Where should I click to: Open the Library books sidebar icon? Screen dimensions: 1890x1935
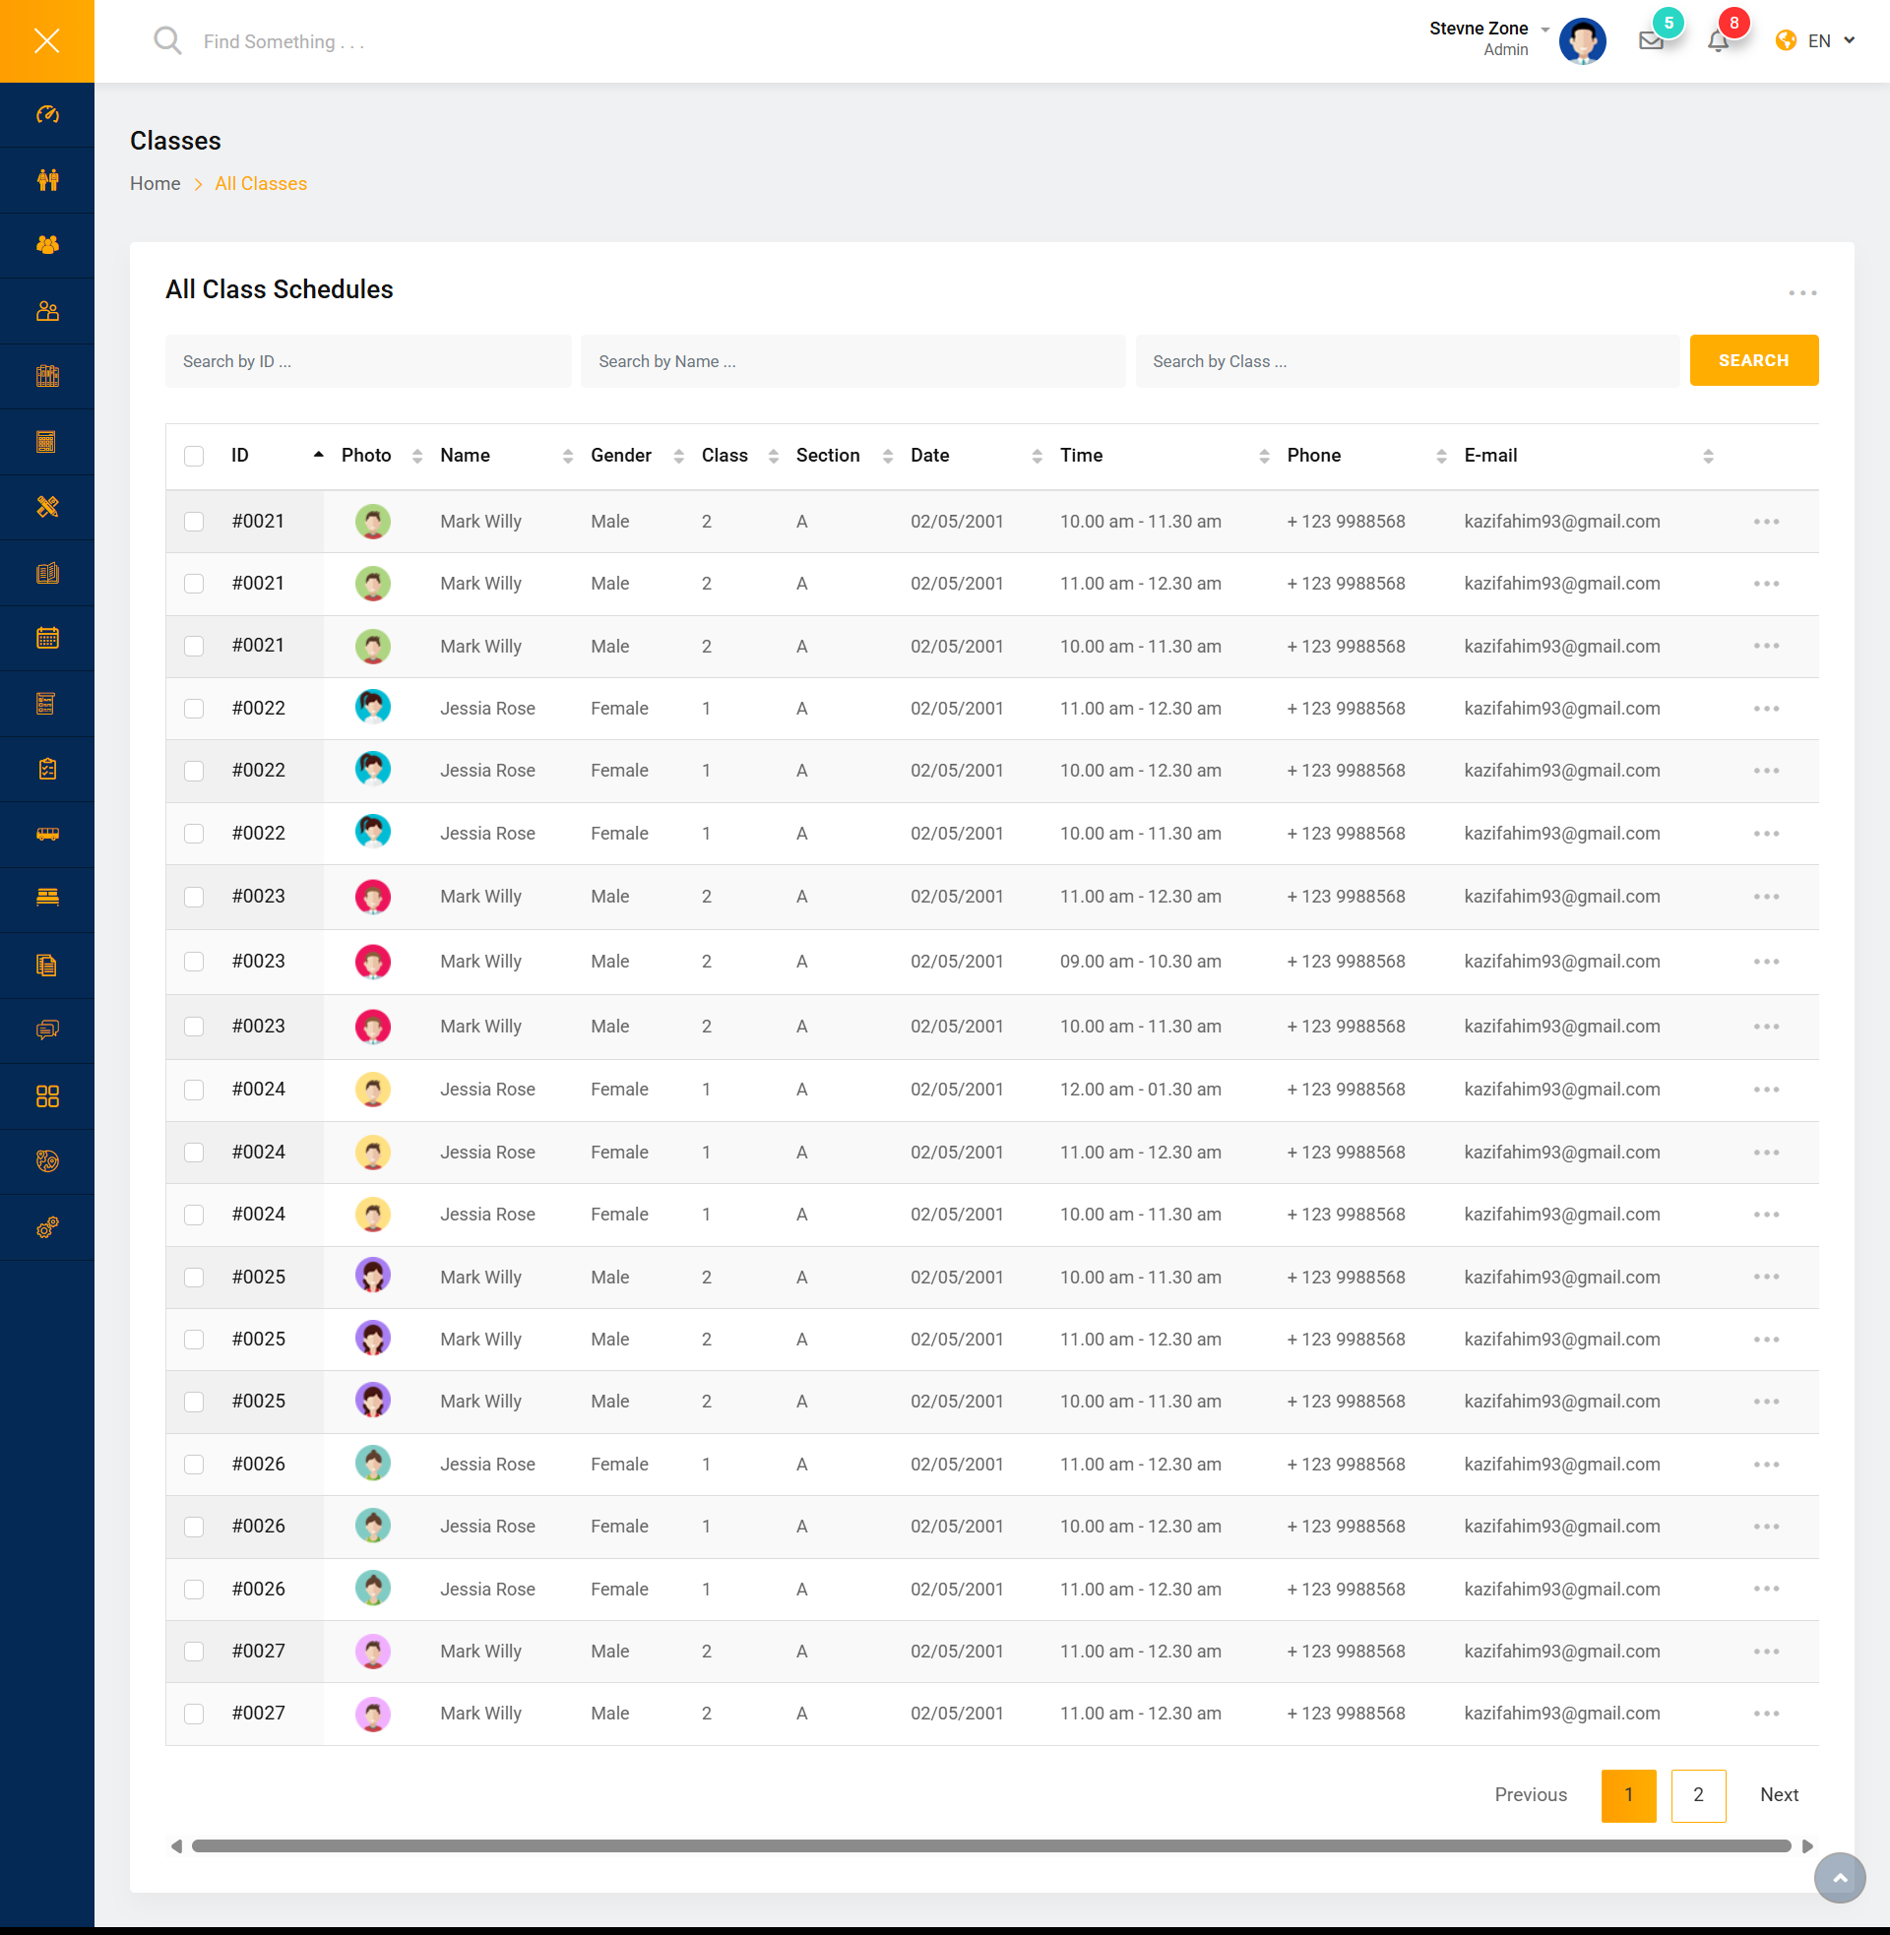[46, 376]
